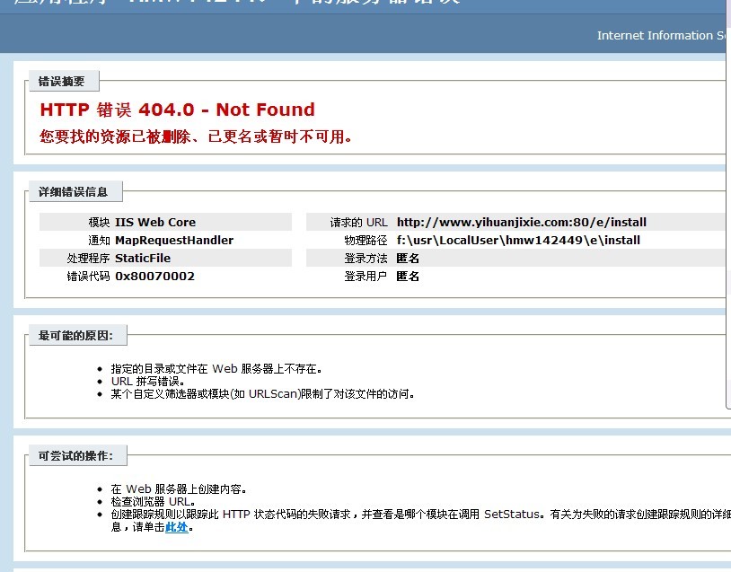Click the red resource deleted or renamed message
The width and height of the screenshot is (731, 572).
tap(196, 136)
